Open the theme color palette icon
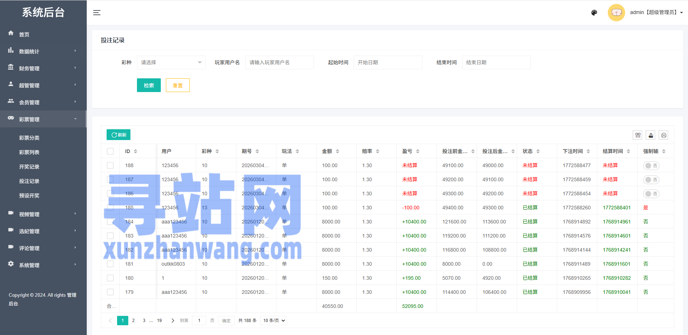The height and width of the screenshot is (335, 688). pos(594,13)
